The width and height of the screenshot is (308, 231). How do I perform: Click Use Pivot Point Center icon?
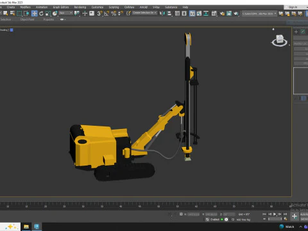pos(76,13)
